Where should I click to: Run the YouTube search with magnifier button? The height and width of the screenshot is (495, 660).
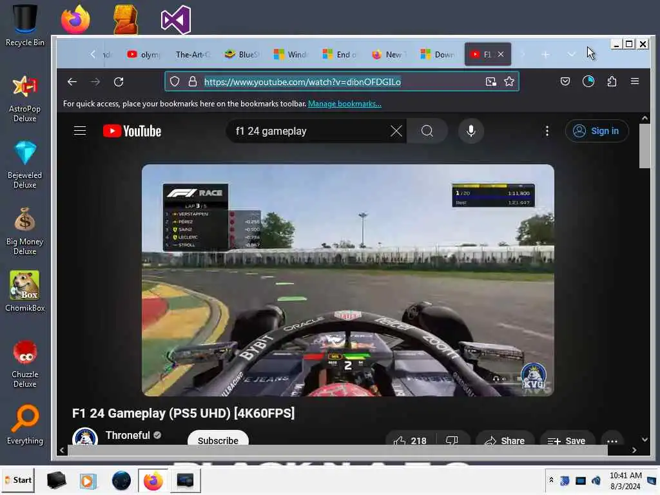pyautogui.click(x=427, y=131)
